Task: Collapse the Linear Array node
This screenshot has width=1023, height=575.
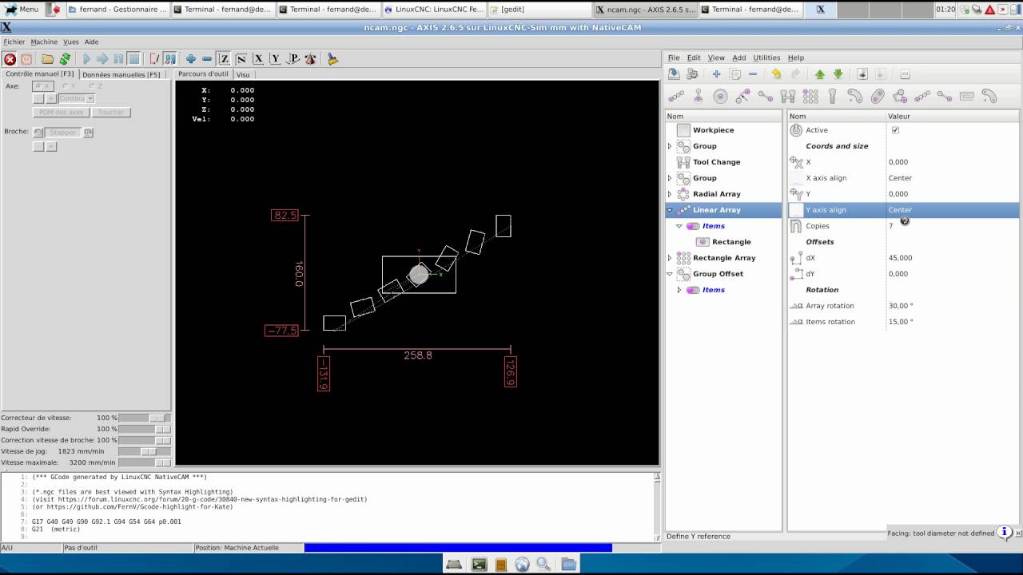Action: coord(670,210)
